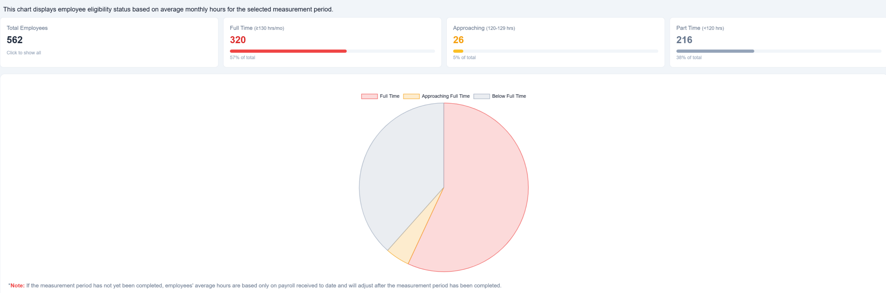
Task: Click the yellow Approaching progress bar
Action: [458, 51]
